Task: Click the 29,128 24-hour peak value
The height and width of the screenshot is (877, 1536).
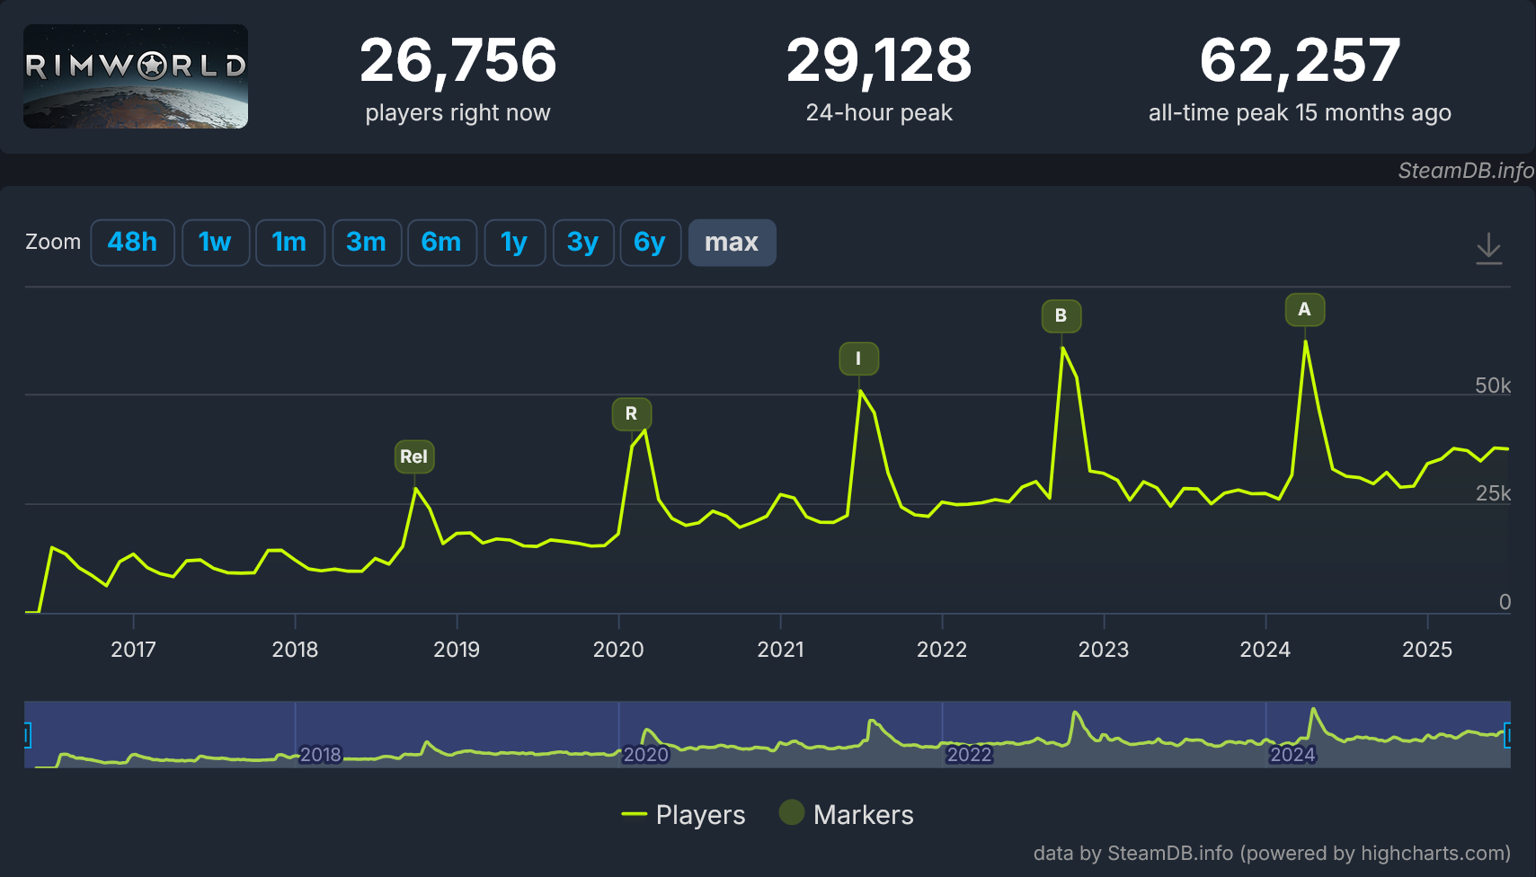Action: click(x=879, y=61)
